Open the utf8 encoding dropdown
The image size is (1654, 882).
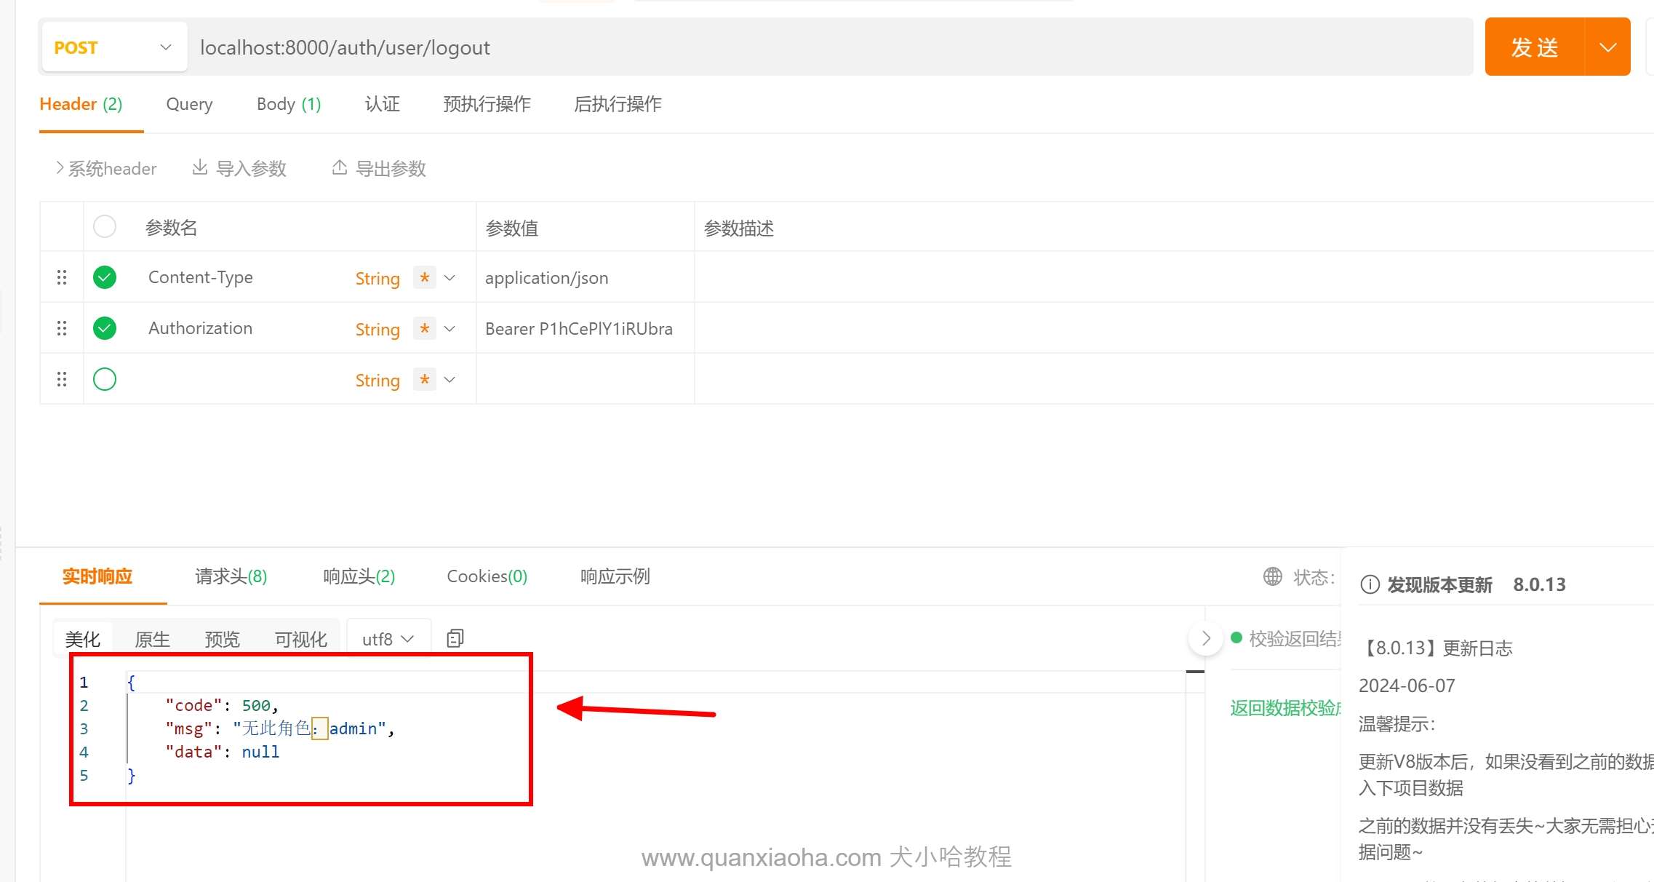[x=388, y=639]
